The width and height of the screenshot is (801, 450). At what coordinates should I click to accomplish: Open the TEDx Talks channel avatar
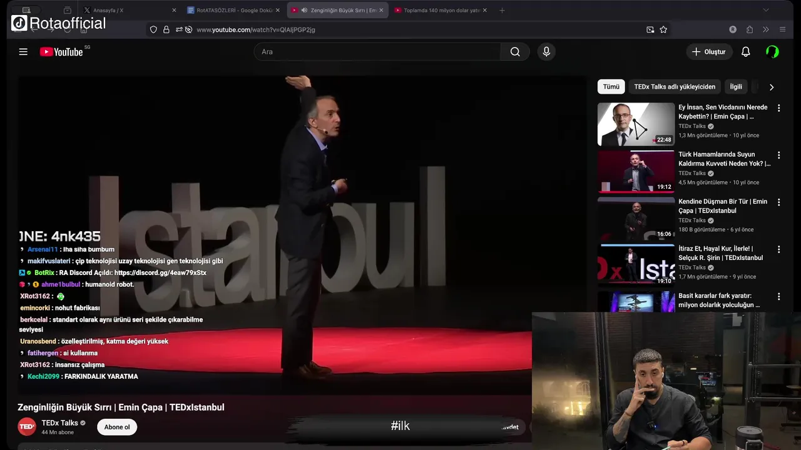point(27,427)
